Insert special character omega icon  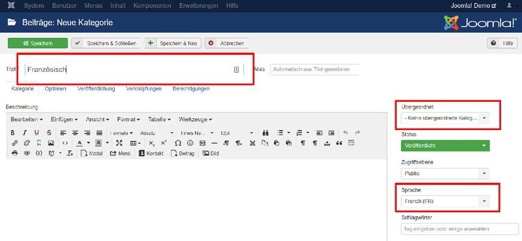pos(178,143)
